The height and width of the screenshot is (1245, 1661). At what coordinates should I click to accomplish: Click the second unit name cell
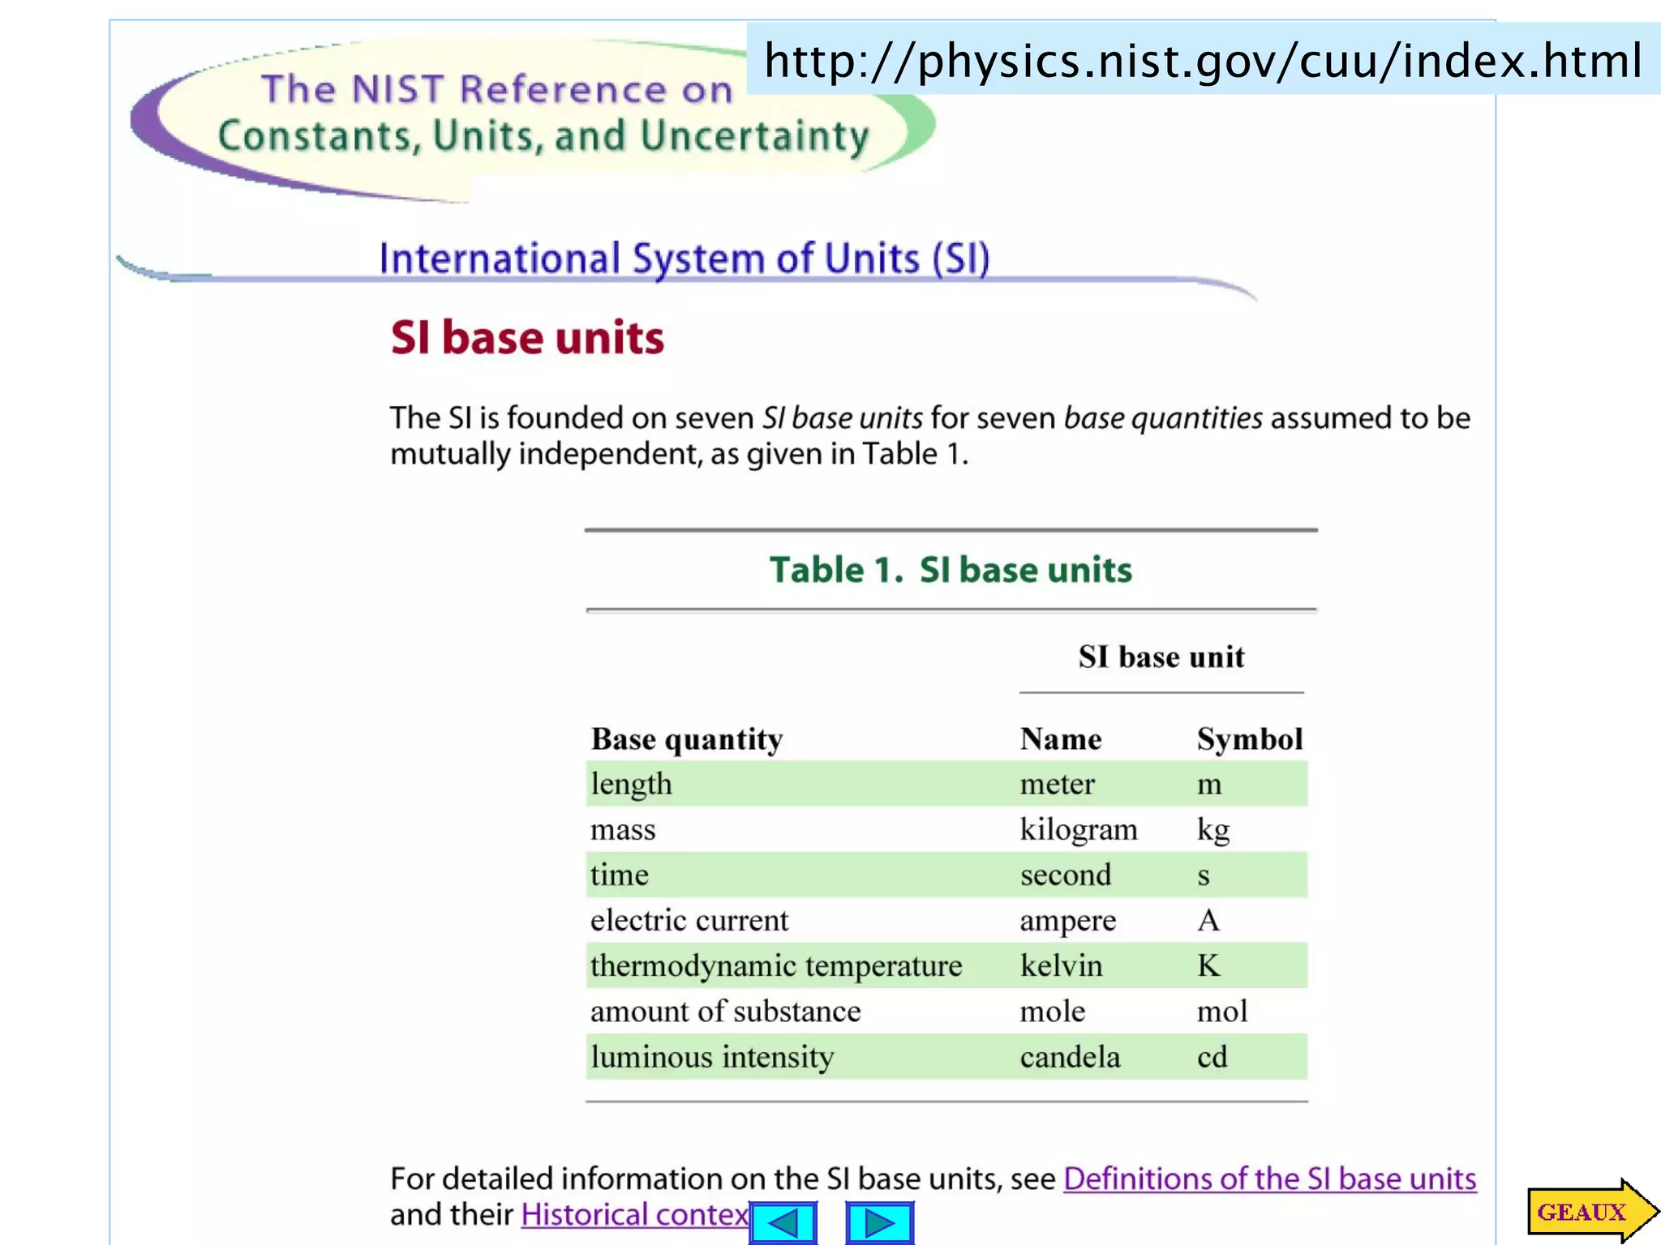tap(1066, 875)
